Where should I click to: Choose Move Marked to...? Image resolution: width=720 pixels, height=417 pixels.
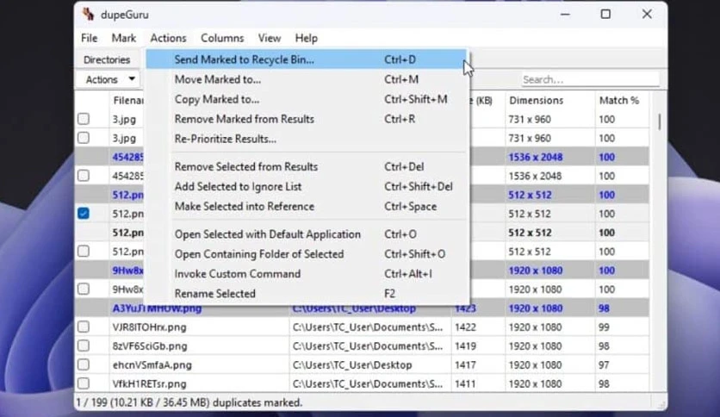click(306, 79)
